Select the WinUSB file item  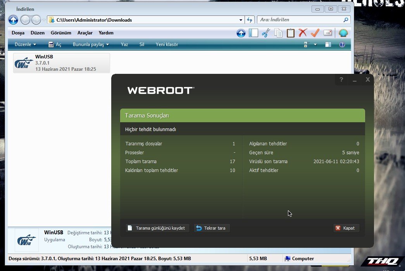62,63
